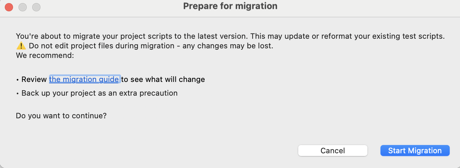Image resolution: width=460 pixels, height=168 pixels.
Task: Click the "Do not edit project files" warning text
Action: [x=101, y=46]
